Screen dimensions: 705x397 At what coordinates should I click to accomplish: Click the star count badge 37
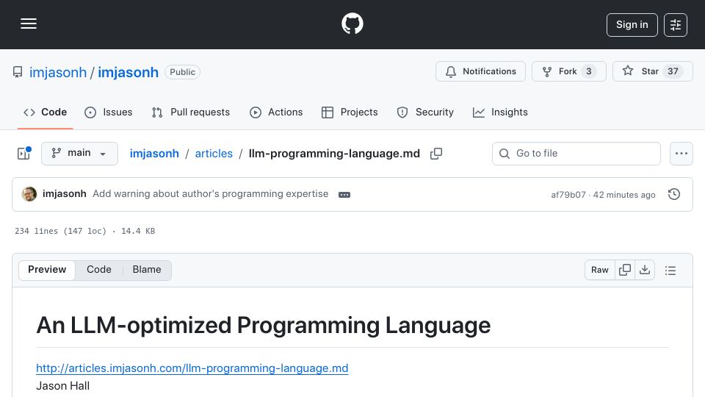(x=673, y=71)
